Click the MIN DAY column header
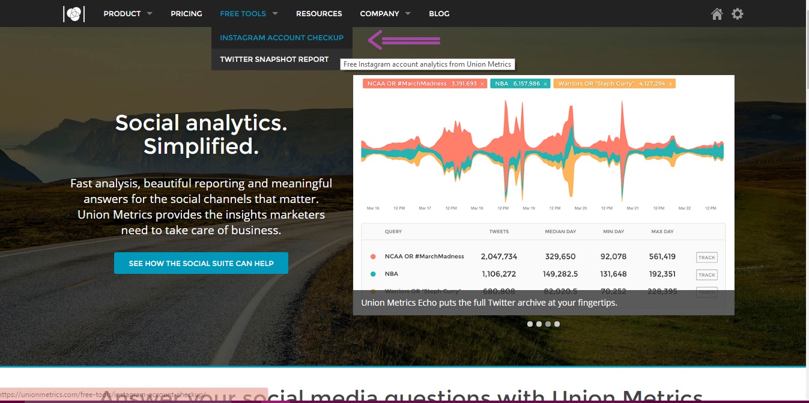 pos(614,231)
